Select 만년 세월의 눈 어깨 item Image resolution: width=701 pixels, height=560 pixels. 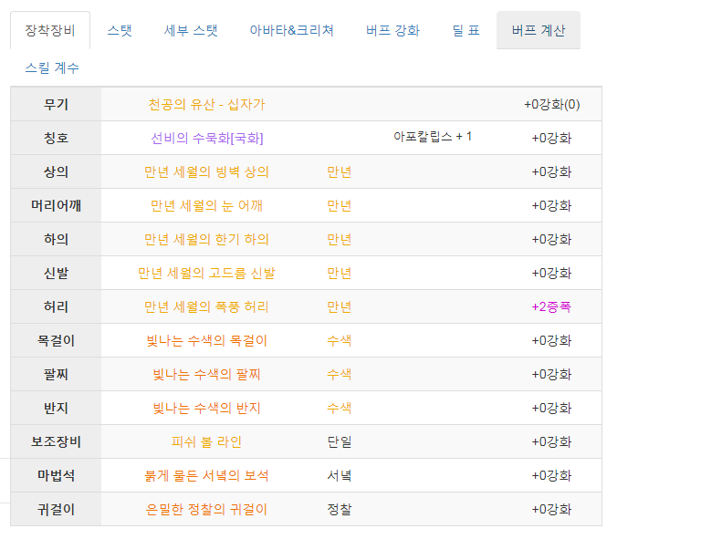tap(206, 205)
